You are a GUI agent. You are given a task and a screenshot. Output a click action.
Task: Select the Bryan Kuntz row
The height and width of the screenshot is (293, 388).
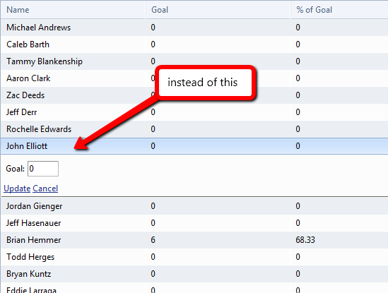194,274
